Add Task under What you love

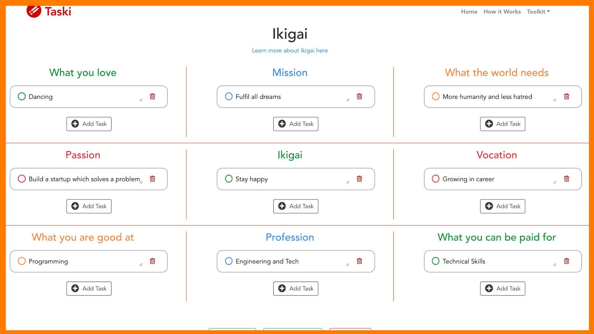pyautogui.click(x=89, y=124)
